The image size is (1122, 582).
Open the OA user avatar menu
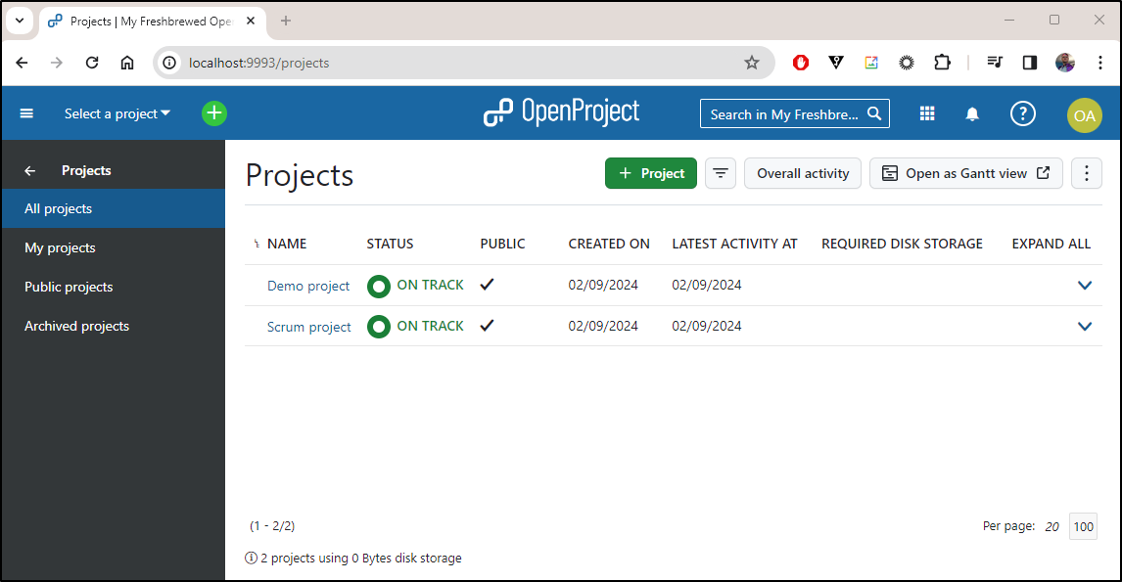1084,115
